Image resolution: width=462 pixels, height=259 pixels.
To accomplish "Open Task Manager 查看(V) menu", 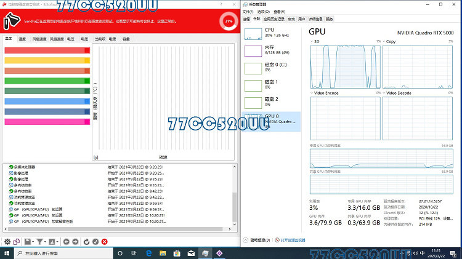I will coord(279,12).
